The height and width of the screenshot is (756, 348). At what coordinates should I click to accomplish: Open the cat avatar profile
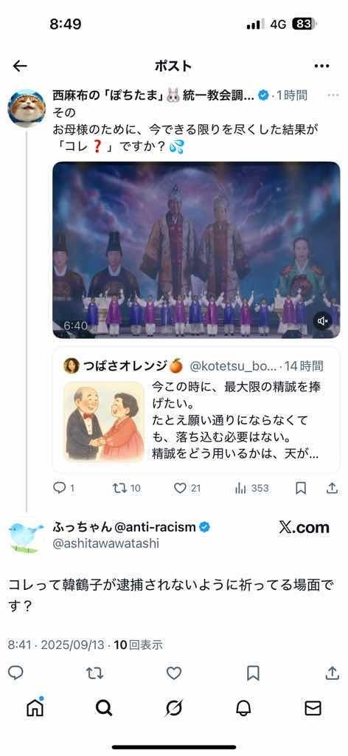26,107
